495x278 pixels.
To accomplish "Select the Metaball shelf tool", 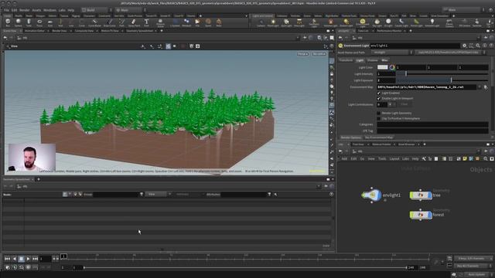I will coord(186,22).
